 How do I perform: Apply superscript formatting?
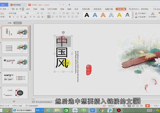point(31,17)
